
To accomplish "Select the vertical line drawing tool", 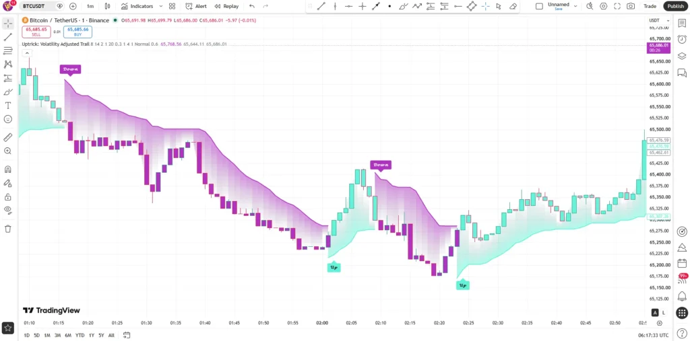I will pos(336,6).
